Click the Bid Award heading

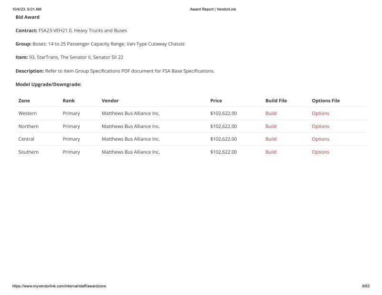(x=28, y=17)
